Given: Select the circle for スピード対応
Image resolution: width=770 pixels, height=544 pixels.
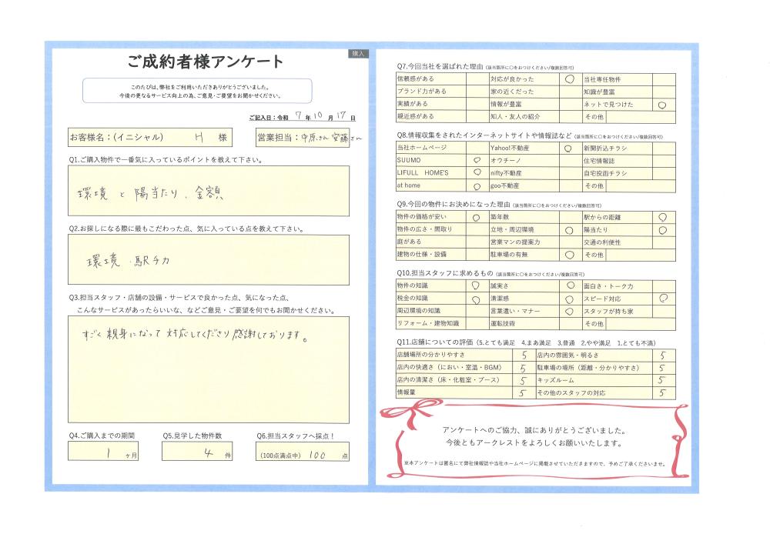Looking at the screenshot, I should pos(663,299).
